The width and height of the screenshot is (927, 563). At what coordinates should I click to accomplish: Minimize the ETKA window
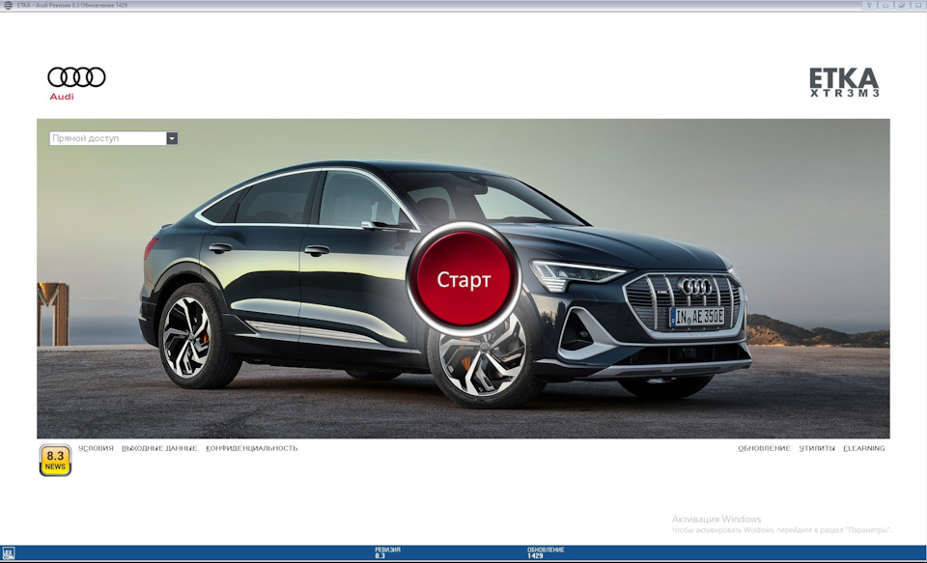tap(885, 5)
